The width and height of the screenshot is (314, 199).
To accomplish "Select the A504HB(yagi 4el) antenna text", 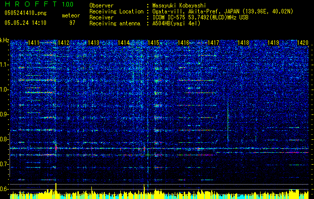I will [x=176, y=23].
